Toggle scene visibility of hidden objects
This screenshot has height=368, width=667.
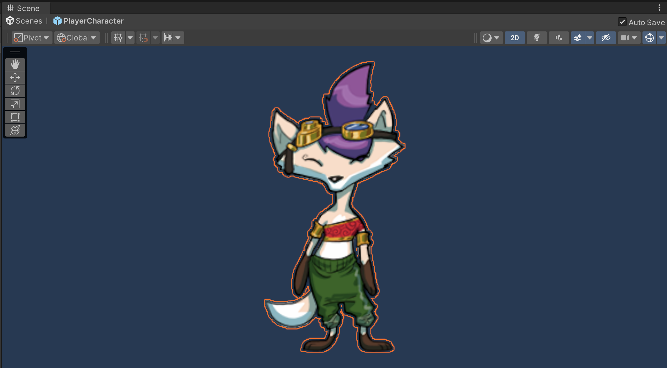coord(606,38)
